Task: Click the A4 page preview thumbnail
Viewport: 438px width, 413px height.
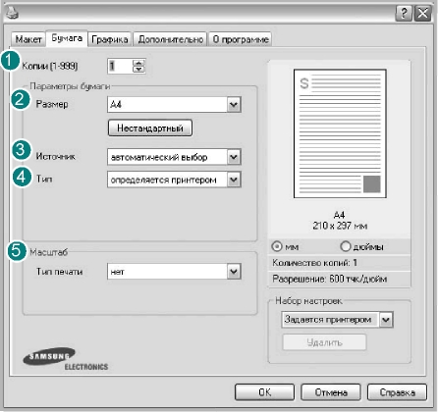Action: pos(340,133)
